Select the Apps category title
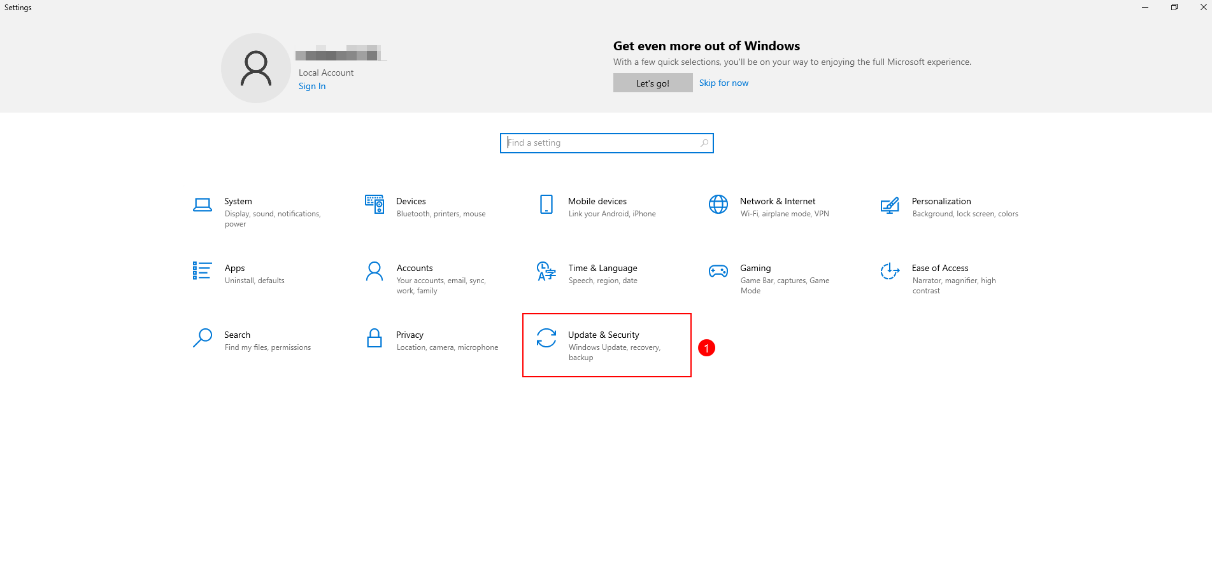The image size is (1212, 586). [234, 269]
